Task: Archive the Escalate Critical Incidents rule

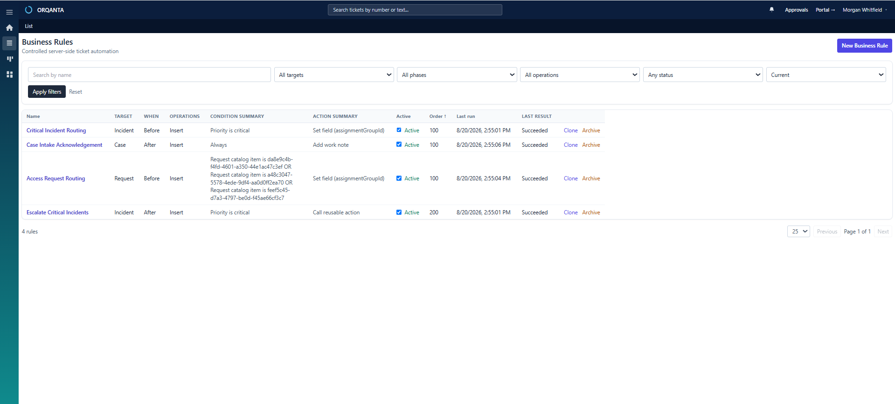Action: click(591, 212)
